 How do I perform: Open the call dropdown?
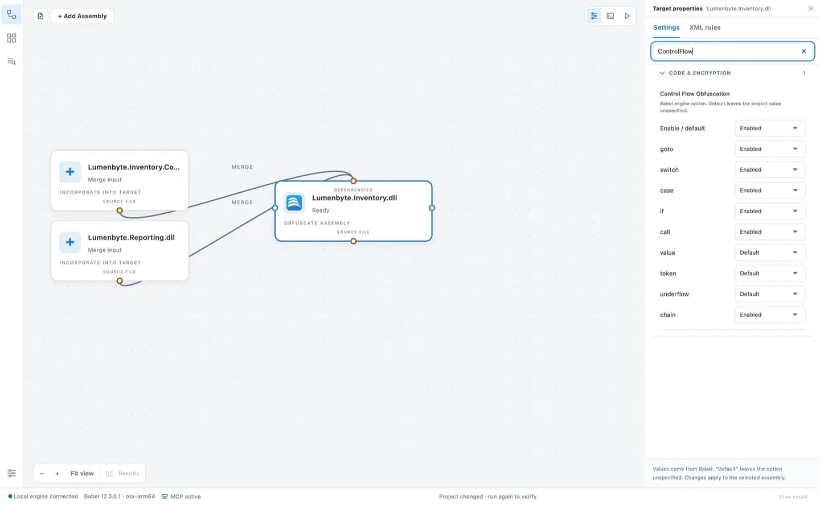tap(769, 232)
